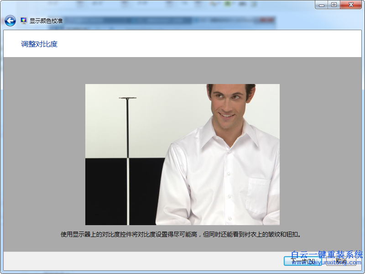Click 下一步(N) to proceed to next step
The height and width of the screenshot is (274, 365).
click(x=302, y=261)
